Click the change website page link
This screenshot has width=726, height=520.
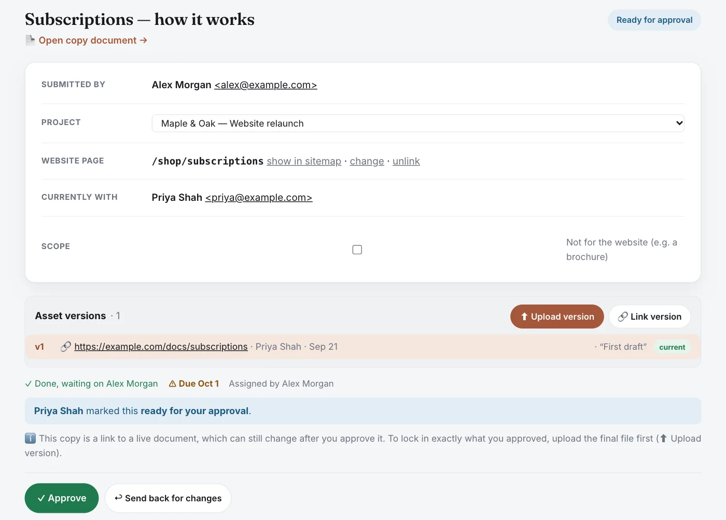(x=367, y=161)
